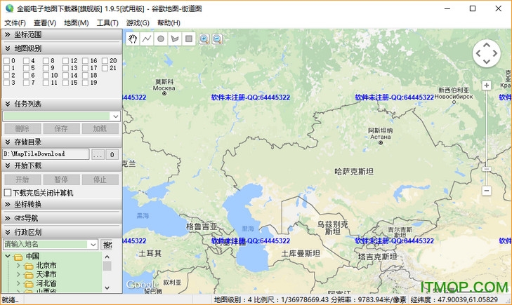Viewport: 512px width, 305px height.
Task: Click the zoom-in magnifier tool
Action: pos(204,39)
